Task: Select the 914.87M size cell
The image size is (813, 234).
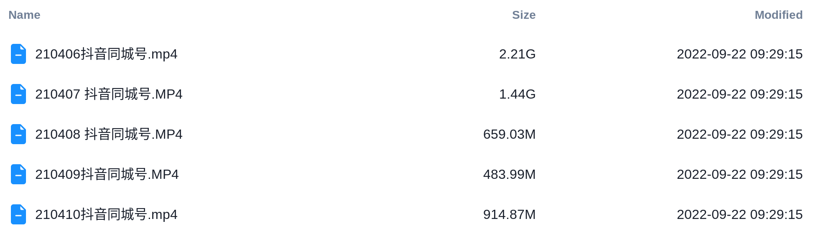Action: click(x=510, y=214)
